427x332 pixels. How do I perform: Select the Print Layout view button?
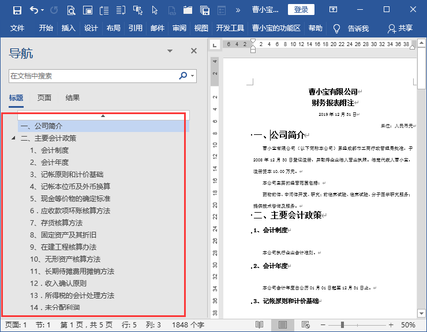point(282,325)
